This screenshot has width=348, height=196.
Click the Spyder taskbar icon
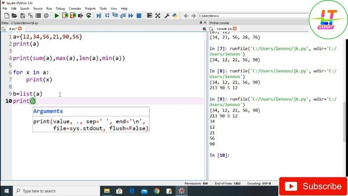click(182, 191)
